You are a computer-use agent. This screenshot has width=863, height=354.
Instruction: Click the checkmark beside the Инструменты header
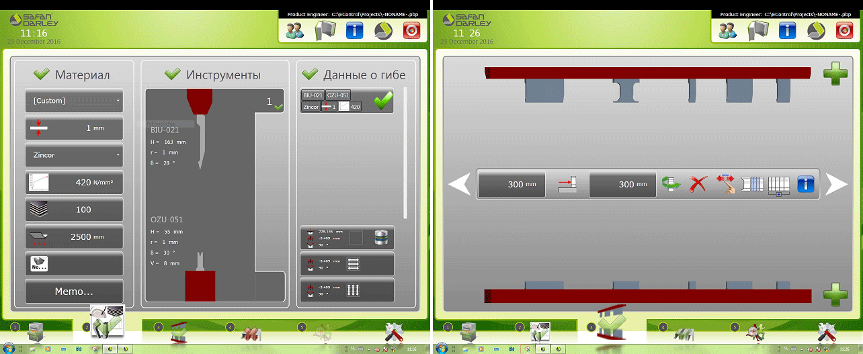click(x=173, y=75)
